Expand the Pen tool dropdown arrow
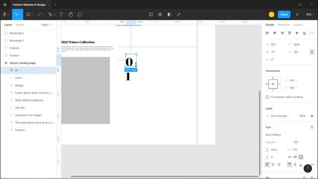Screen dimensions: 318x179 coord(54,14)
